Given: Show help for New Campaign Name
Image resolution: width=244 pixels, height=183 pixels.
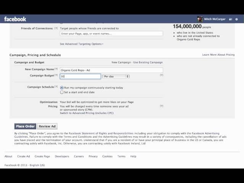Looking at the screenshot, I should (56, 69).
